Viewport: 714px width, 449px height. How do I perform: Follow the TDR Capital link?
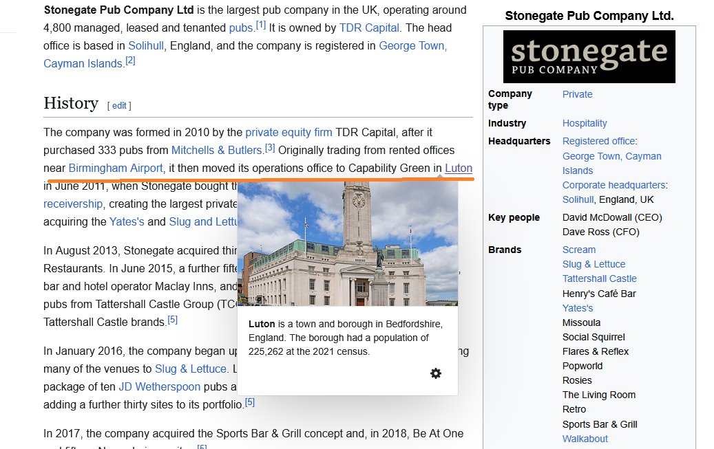point(369,28)
